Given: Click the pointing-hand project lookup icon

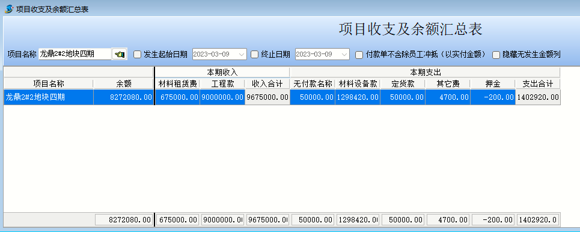Looking at the screenshot, I should coord(120,54).
